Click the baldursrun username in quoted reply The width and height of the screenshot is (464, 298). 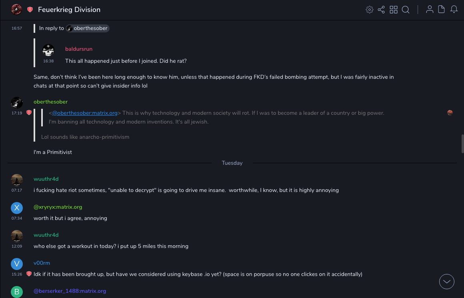click(79, 49)
